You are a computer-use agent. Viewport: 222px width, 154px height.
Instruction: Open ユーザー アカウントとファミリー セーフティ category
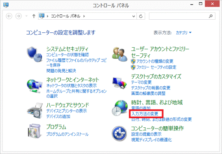click(160, 52)
